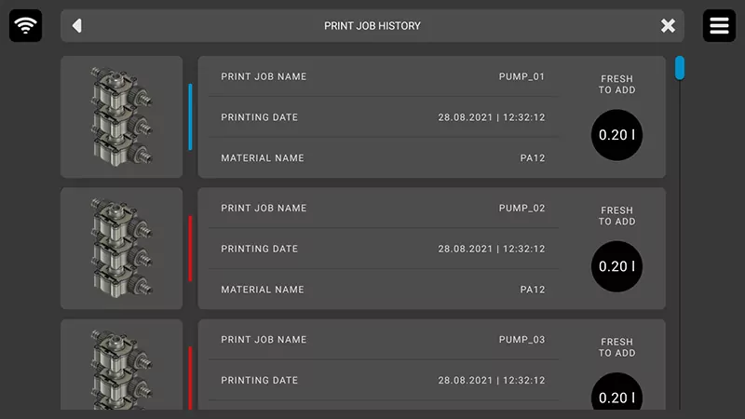745x419 pixels.
Task: Click the blue status bar beside PUMP_01
Action: [190, 117]
